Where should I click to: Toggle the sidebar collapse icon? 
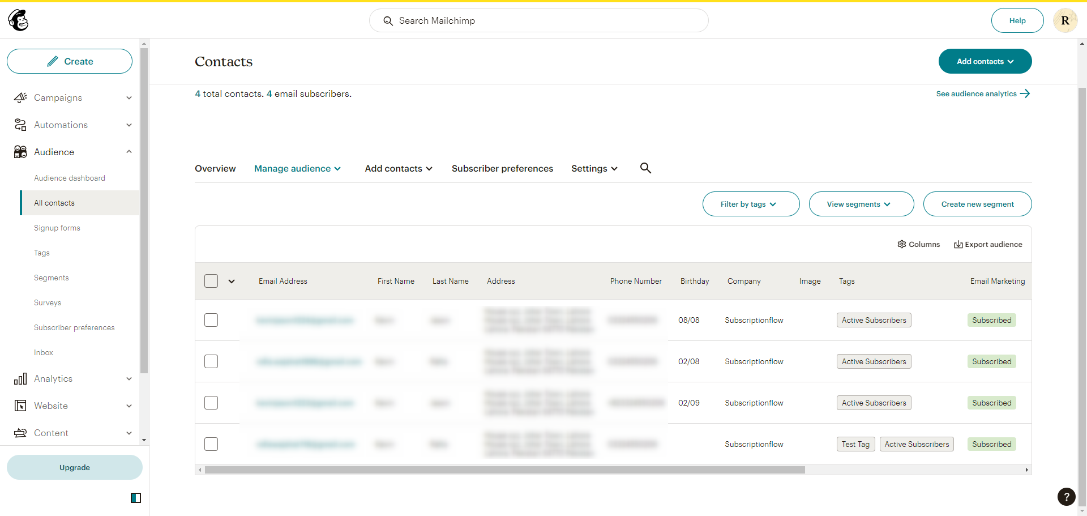tap(136, 498)
